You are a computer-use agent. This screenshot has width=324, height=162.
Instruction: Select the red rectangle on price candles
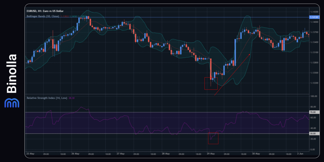[x=211, y=84]
